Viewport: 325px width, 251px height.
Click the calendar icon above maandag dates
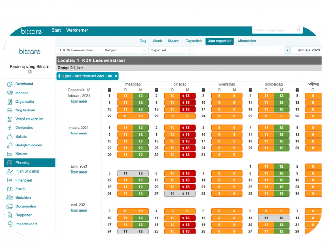pos(109,90)
